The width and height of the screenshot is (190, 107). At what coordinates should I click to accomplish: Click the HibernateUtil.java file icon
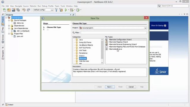(107, 49)
